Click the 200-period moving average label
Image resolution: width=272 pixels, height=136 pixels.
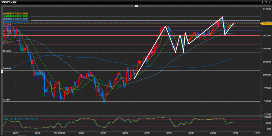click(16, 22)
